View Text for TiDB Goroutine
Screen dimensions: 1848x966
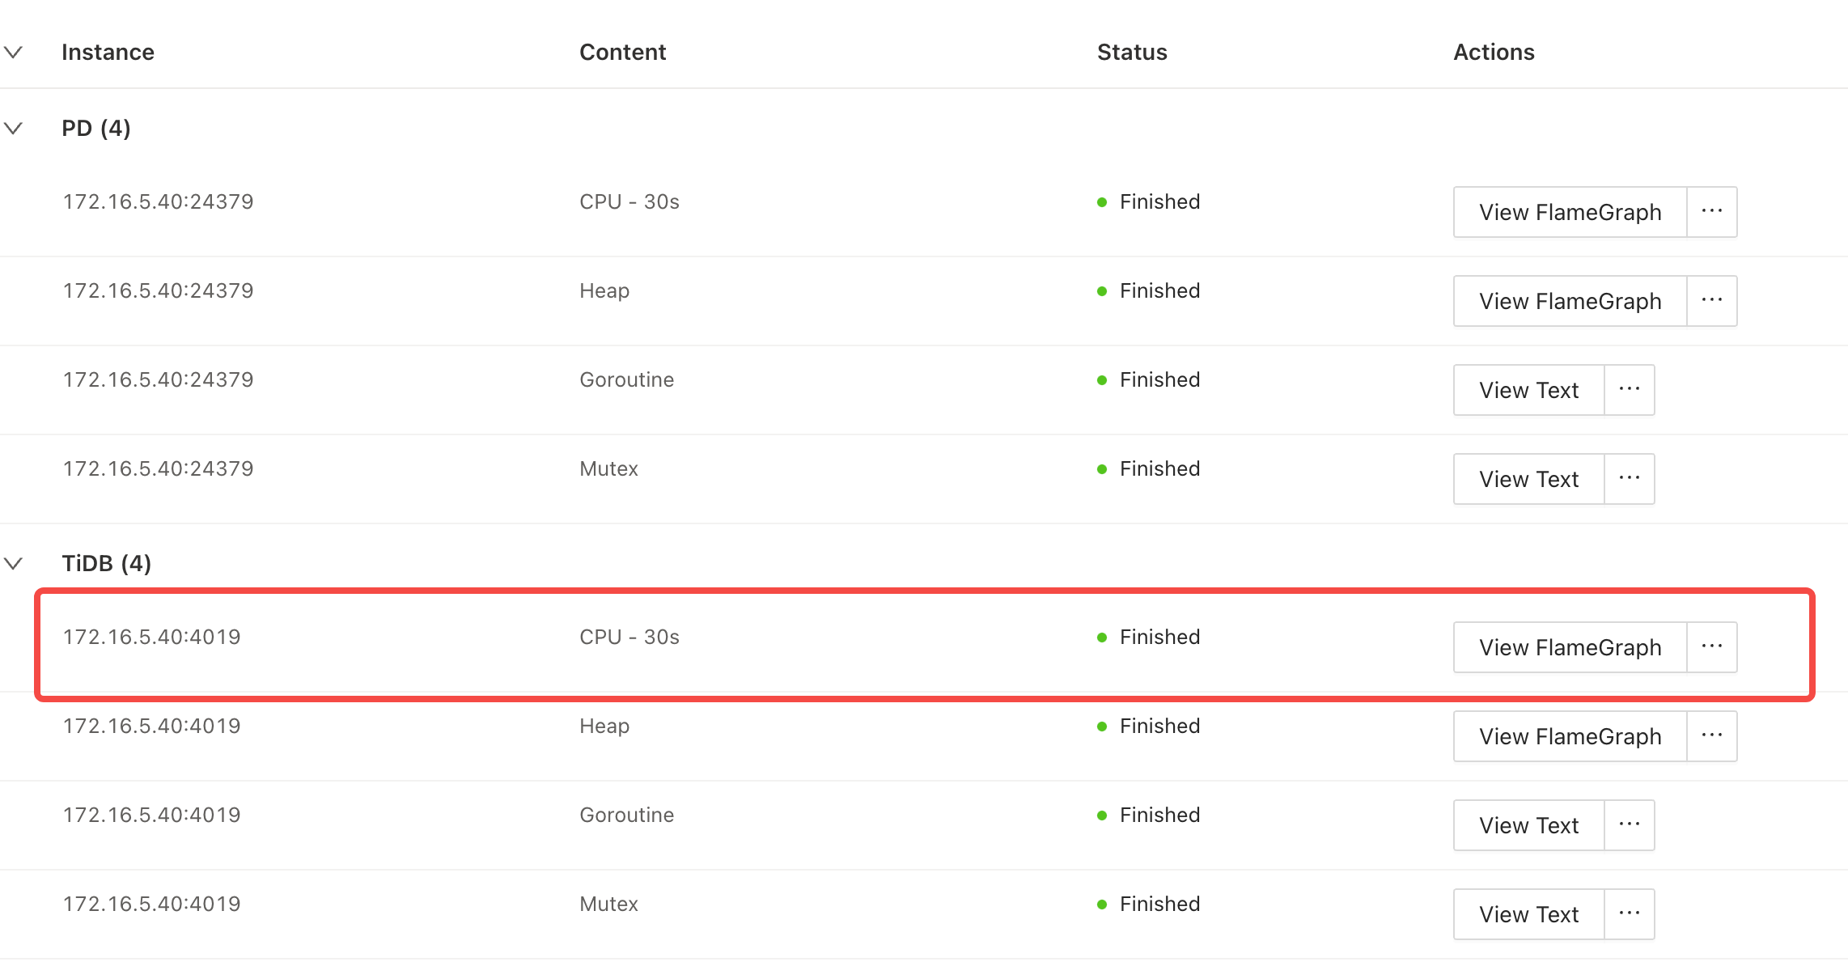tap(1528, 825)
